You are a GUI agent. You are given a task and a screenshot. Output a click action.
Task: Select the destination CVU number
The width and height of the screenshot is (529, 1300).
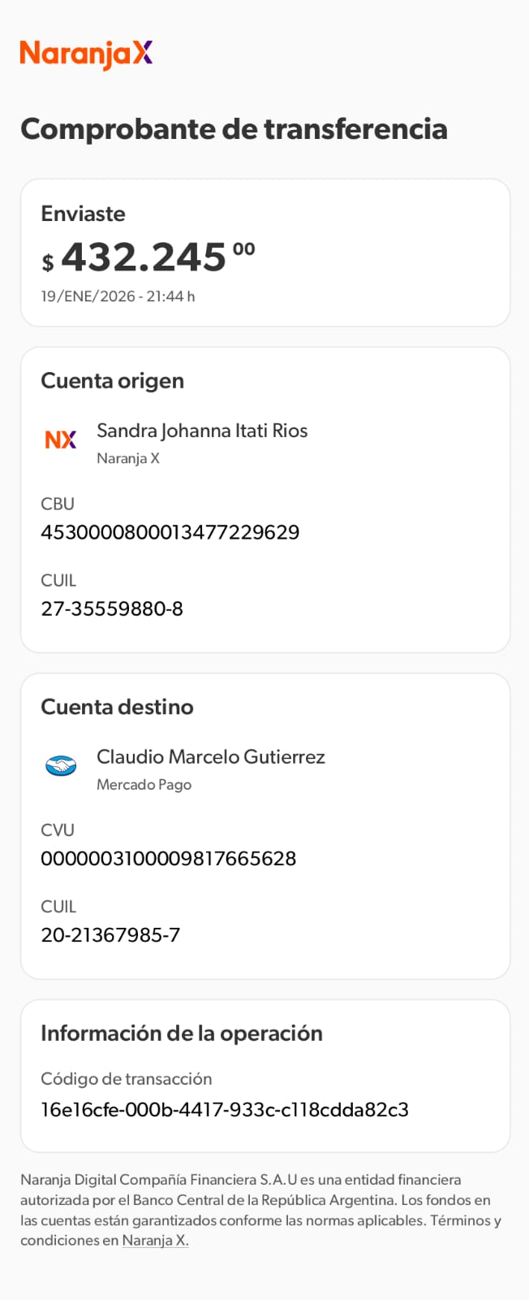coord(169,858)
